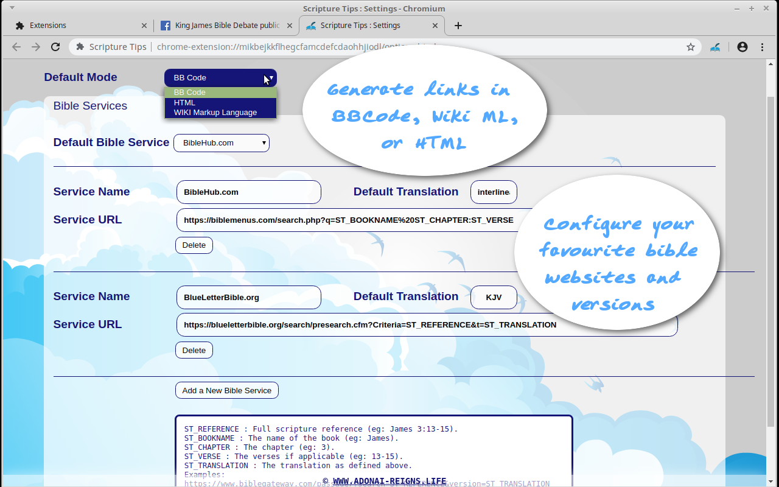The width and height of the screenshot is (779, 487).
Task: Click the ST_BOOKNAME help text line
Action: click(292, 438)
